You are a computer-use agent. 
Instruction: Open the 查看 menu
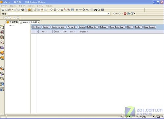(22, 6)
